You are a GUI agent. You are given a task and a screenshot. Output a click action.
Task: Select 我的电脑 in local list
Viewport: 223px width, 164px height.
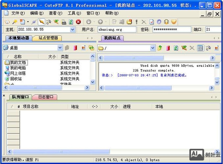pyautogui.click(x=18, y=68)
